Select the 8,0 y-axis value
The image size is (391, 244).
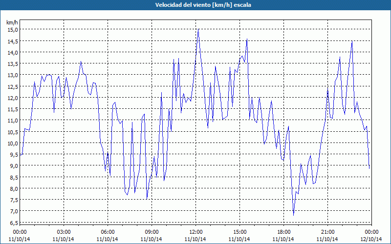click(x=14, y=189)
